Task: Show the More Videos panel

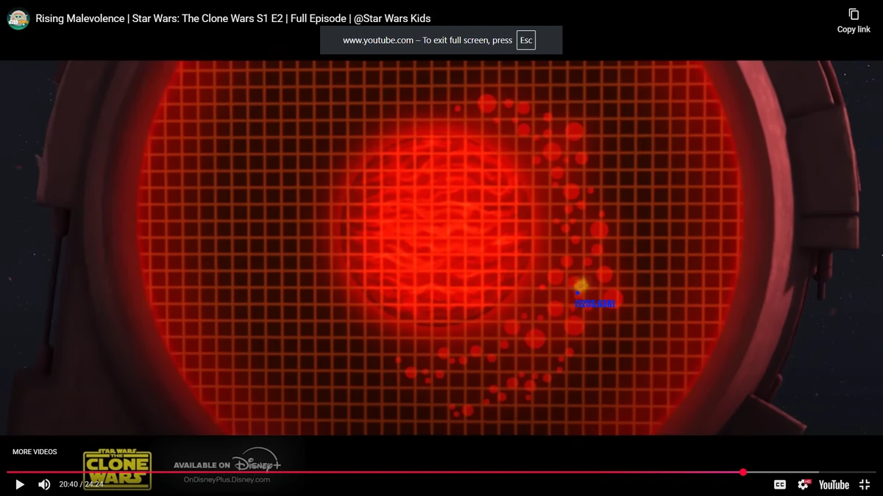Action: point(35,452)
